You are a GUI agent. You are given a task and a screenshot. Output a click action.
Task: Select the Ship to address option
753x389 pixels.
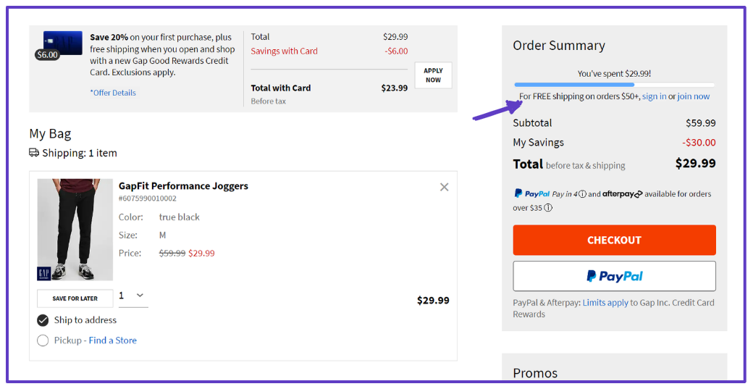pyautogui.click(x=43, y=320)
